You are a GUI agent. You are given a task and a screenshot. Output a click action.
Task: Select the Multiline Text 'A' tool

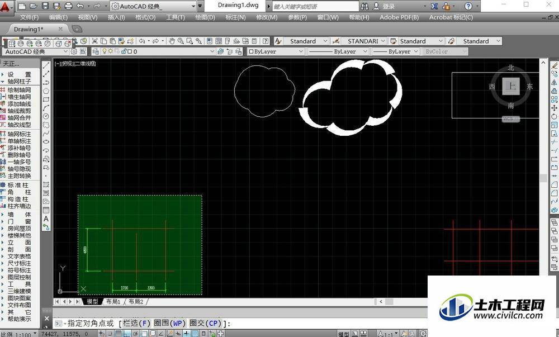coord(46,219)
